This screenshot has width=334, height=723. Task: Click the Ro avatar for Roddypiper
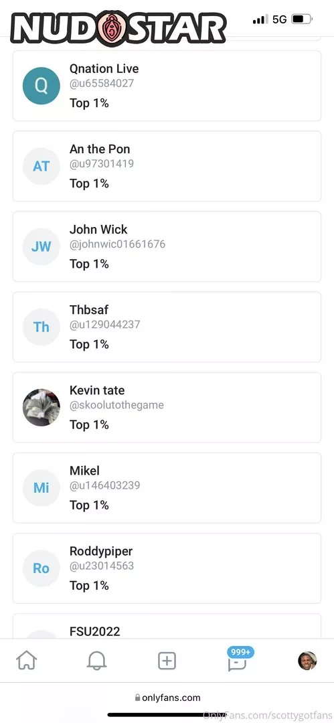point(41,568)
